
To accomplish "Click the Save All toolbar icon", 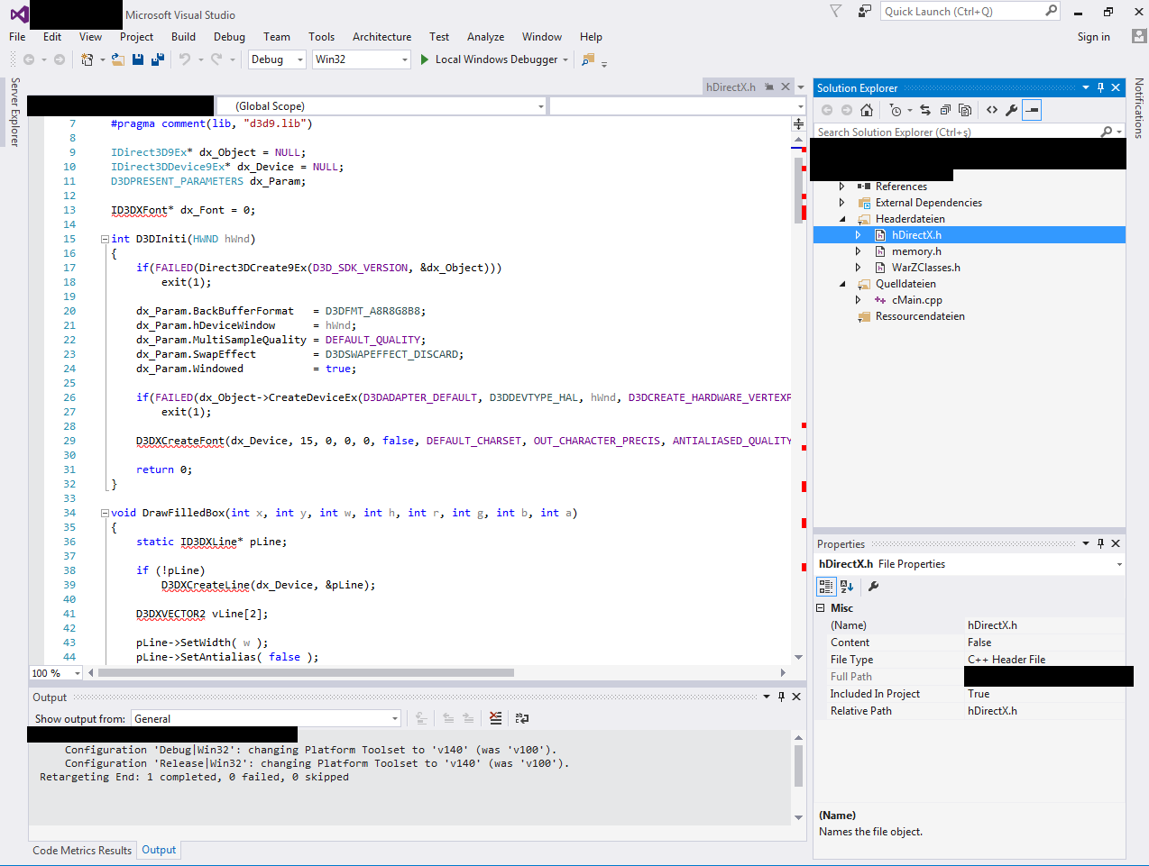I will [158, 59].
